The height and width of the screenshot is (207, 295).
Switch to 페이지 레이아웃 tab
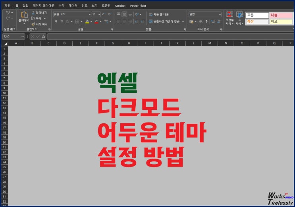click(43, 6)
